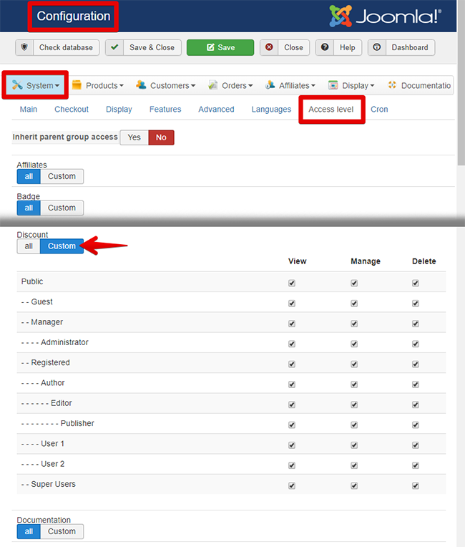
Task: Toggle Delete checkbox for Super Users
Action: (416, 485)
